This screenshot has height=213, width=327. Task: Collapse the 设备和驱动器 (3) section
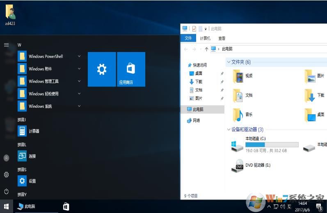pos(229,129)
